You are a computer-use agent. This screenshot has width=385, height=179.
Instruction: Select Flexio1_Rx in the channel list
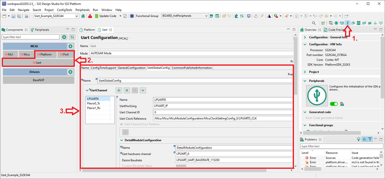(x=93, y=108)
